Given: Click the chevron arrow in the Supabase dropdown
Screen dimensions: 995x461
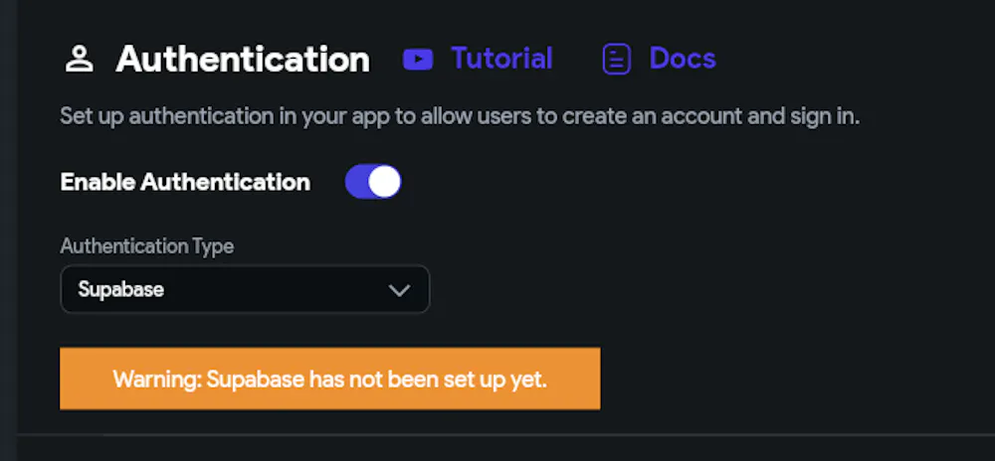Looking at the screenshot, I should click(399, 290).
